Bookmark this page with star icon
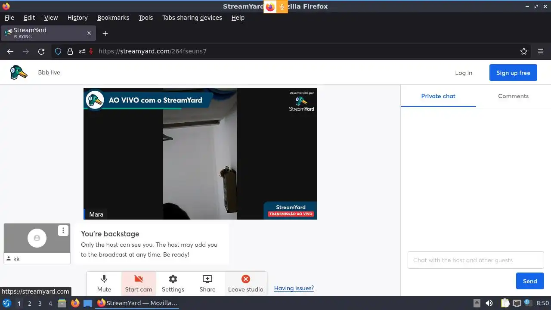Screen dimensions: 551x310 [x=524, y=51]
